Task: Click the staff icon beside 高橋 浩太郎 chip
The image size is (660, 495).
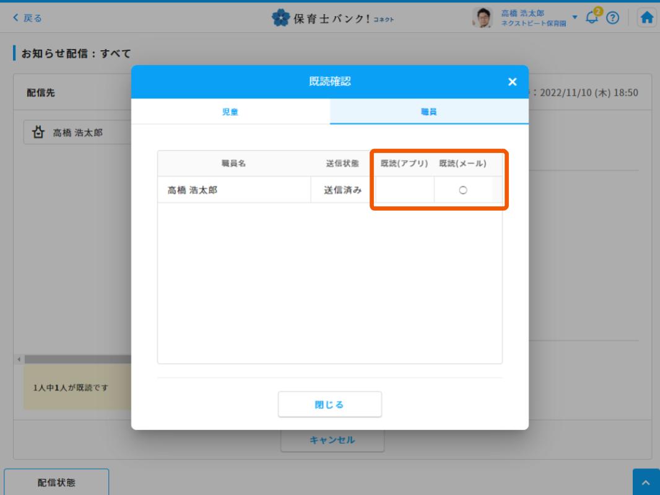Action: pos(40,133)
